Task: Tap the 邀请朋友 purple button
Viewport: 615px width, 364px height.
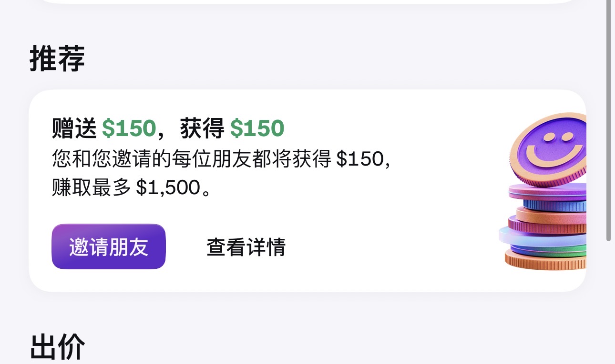Action: point(108,247)
